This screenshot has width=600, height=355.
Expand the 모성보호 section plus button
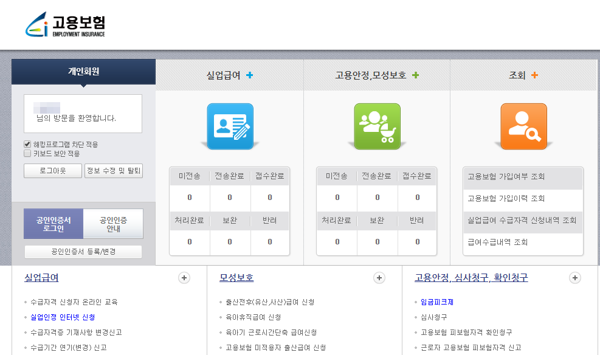(379, 277)
